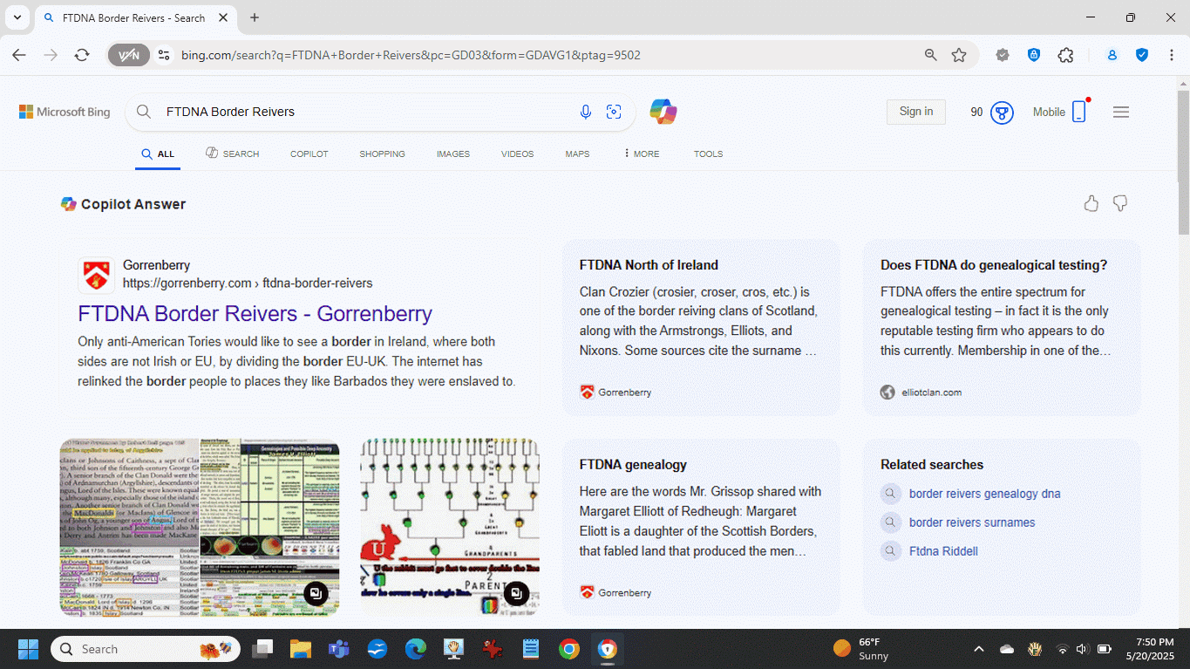The width and height of the screenshot is (1190, 669).
Task: Launch Copilot from colorful logo icon
Action: 663,112
